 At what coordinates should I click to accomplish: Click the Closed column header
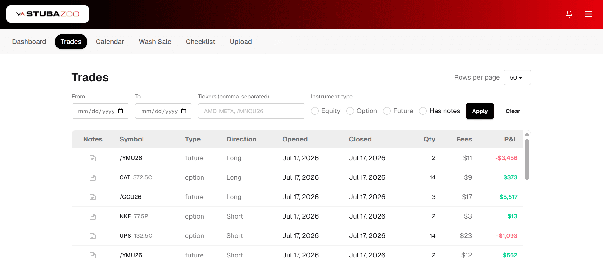click(360, 139)
